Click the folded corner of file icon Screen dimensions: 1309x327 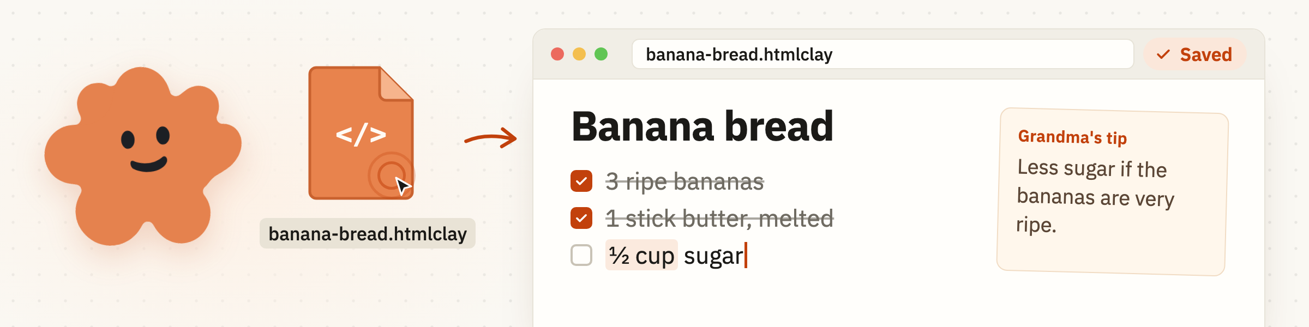(x=397, y=83)
